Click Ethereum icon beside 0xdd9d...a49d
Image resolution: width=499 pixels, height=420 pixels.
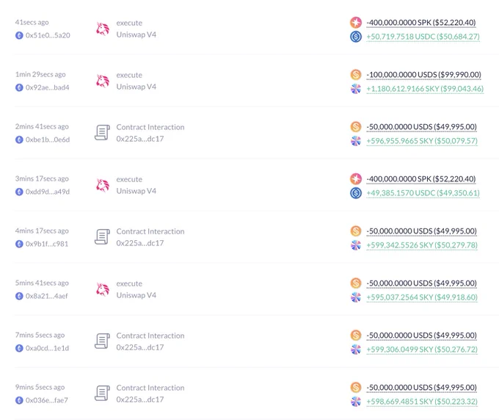click(19, 192)
